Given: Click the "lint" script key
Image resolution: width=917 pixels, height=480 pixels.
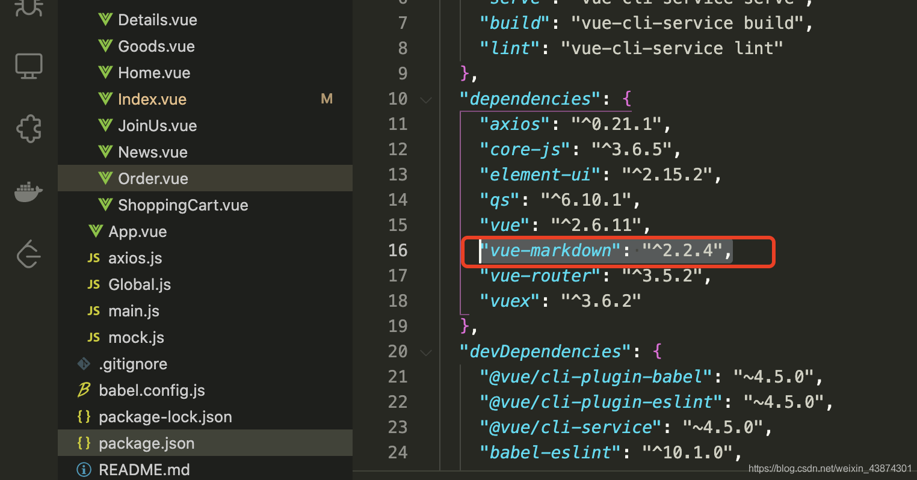Looking at the screenshot, I should (x=510, y=48).
